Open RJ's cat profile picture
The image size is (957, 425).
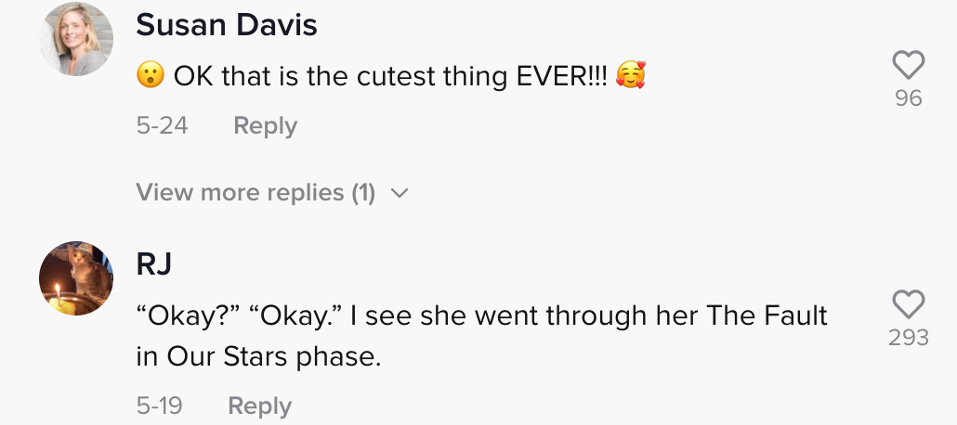click(77, 277)
